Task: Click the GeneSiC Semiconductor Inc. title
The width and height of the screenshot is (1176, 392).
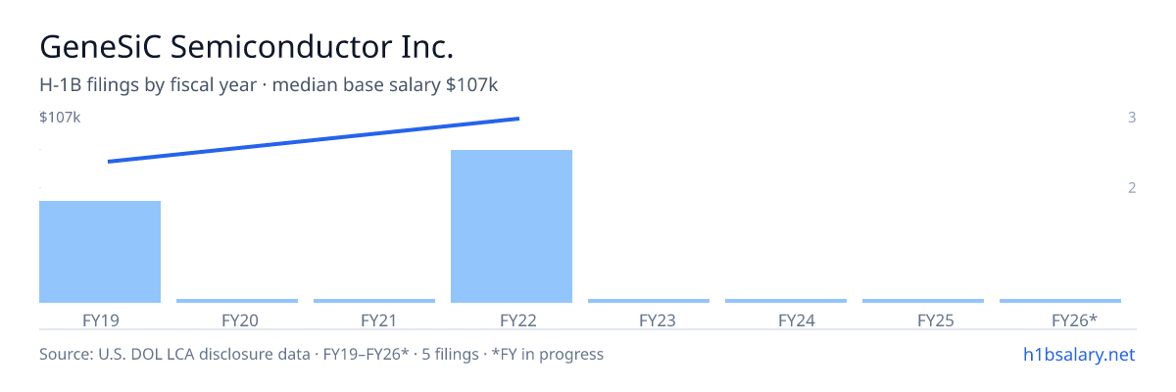Action: point(247,47)
